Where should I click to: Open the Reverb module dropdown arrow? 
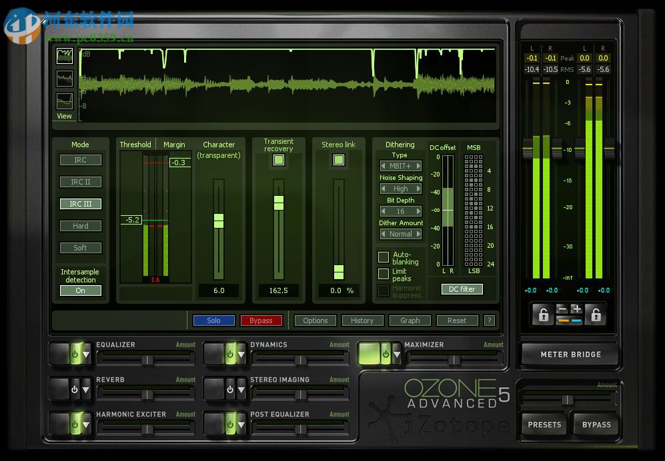(86, 389)
